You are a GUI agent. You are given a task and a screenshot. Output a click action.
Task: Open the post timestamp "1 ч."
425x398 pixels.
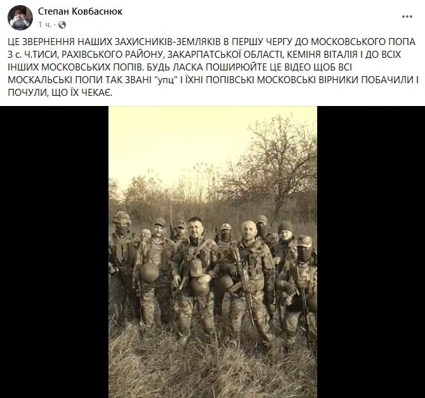(45, 25)
